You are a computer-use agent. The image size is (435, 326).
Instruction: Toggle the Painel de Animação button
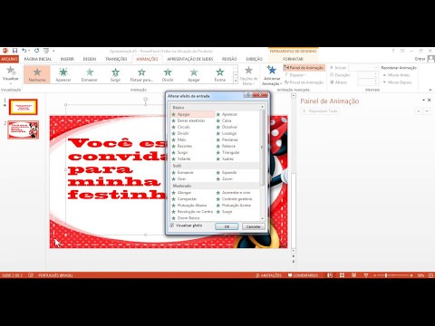coord(304,68)
